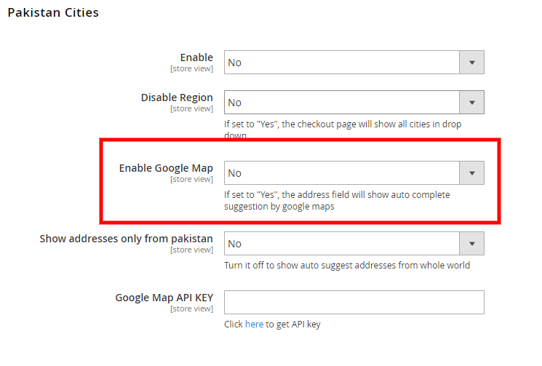Viewport: 542px width, 366px height.
Task: Click the Pakistan Cities section heading
Action: click(53, 13)
